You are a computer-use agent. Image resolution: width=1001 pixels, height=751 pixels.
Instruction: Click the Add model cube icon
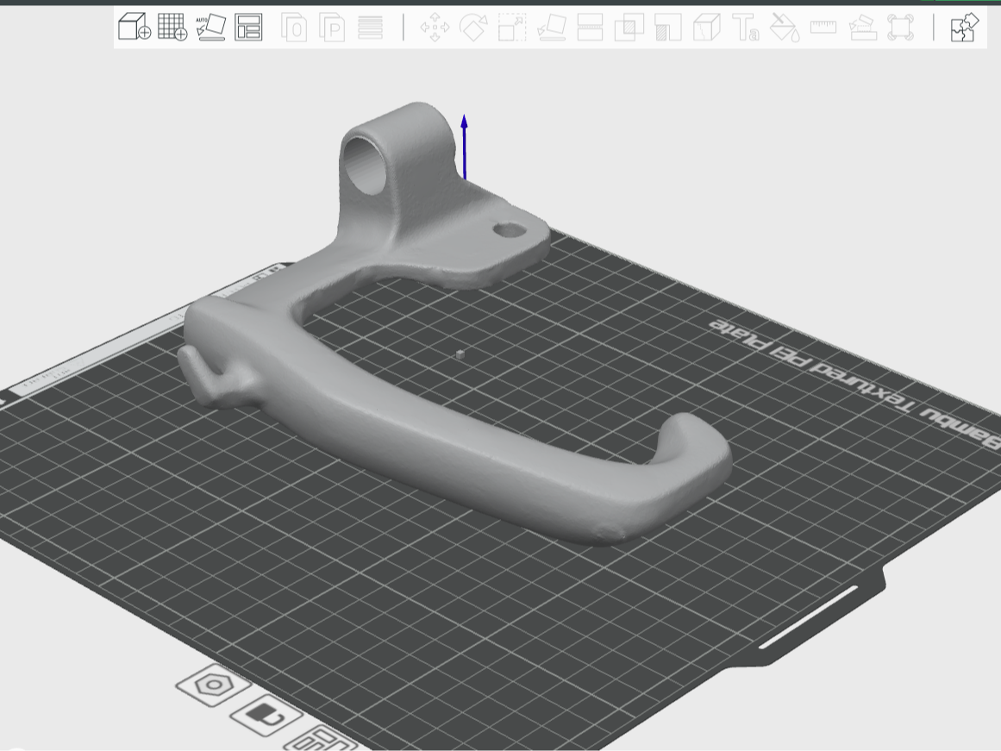pyautogui.click(x=134, y=28)
